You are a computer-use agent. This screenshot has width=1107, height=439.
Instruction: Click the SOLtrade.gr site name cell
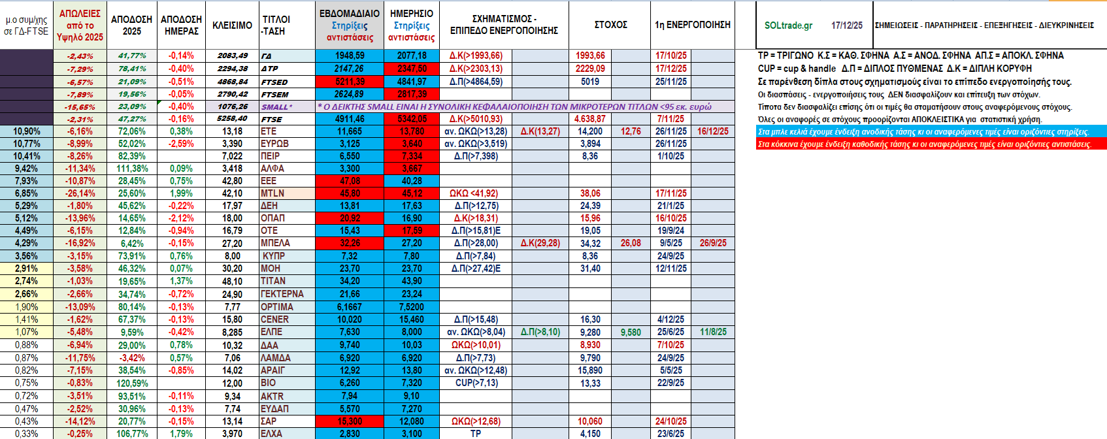[788, 25]
